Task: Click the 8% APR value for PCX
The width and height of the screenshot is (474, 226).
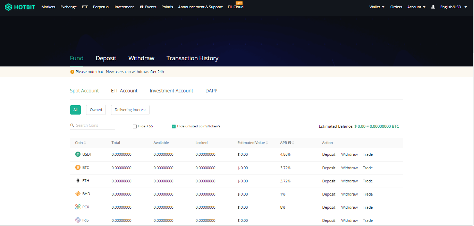Action: (283, 207)
